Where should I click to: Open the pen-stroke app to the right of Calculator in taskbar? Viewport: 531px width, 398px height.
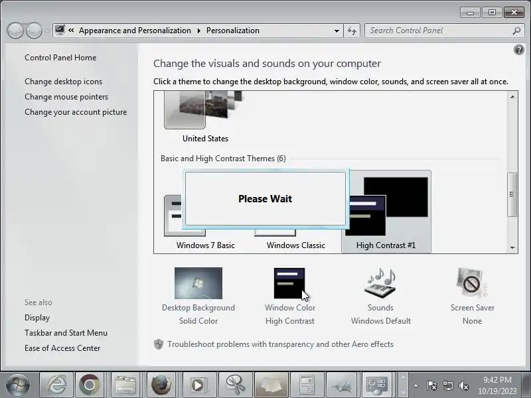point(341,385)
